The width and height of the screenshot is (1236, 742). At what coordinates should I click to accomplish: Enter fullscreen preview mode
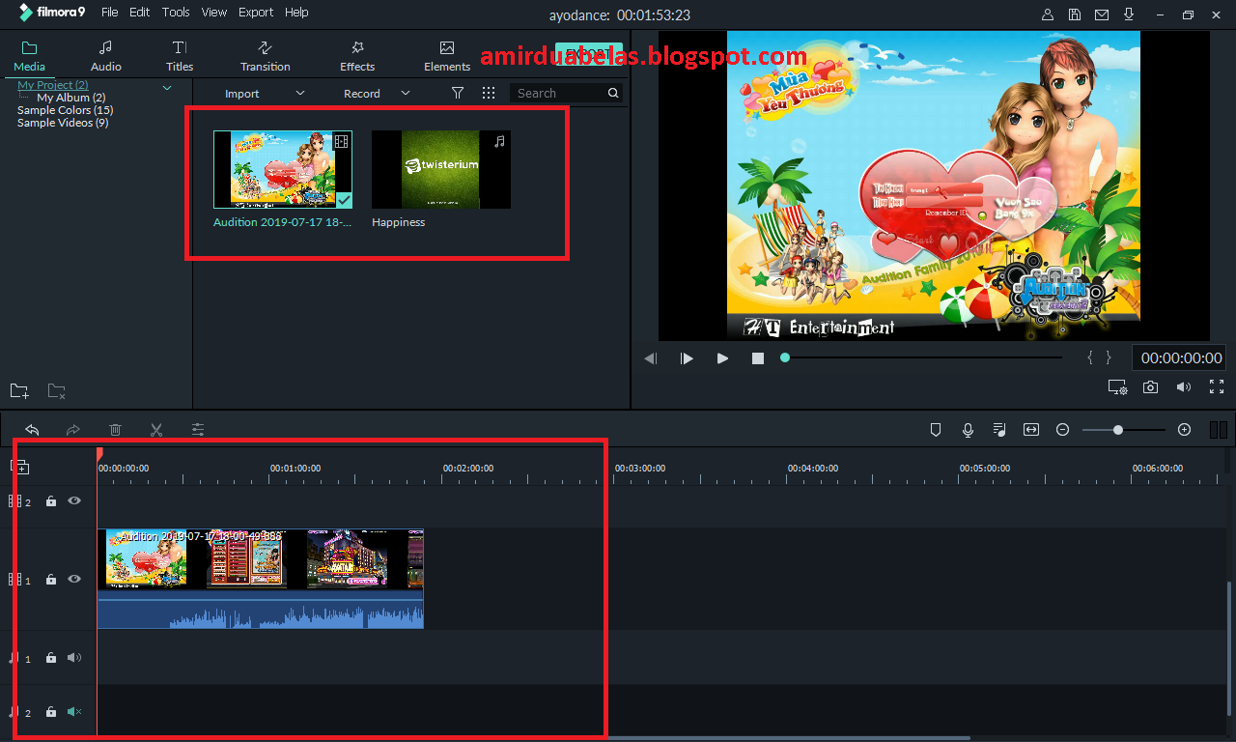click(1217, 387)
